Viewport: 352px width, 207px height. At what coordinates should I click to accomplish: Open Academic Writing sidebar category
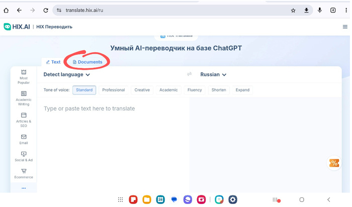(x=24, y=98)
